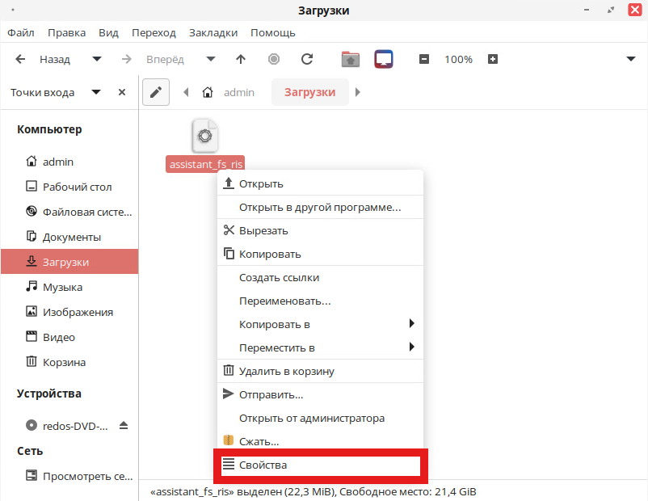This screenshot has width=648, height=501.
Task: Click the admin breadcrumb button
Action: (x=229, y=92)
